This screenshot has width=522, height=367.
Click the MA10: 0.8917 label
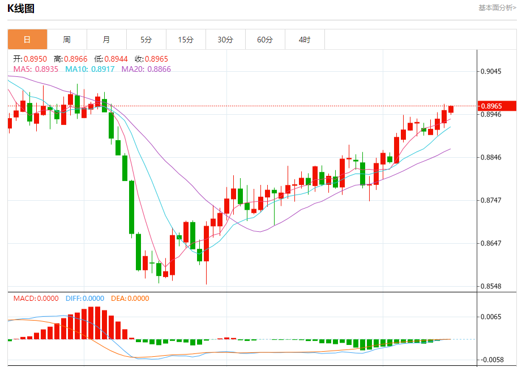[90, 69]
